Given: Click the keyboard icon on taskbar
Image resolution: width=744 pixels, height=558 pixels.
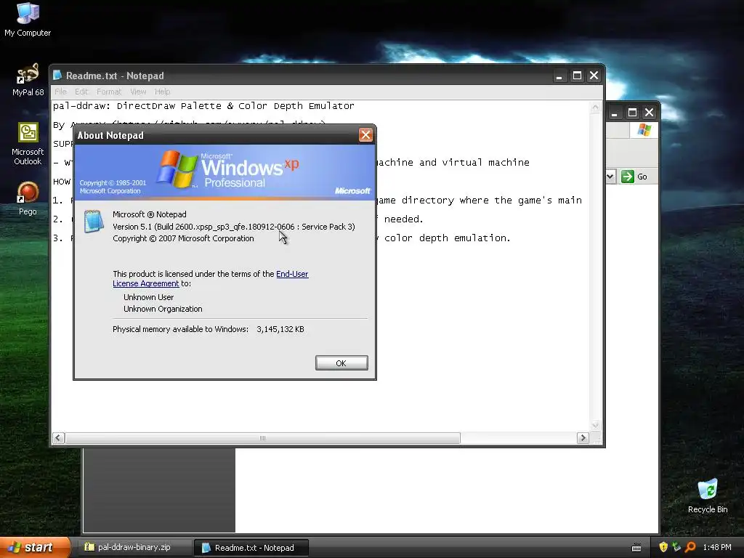Looking at the screenshot, I should (636, 548).
